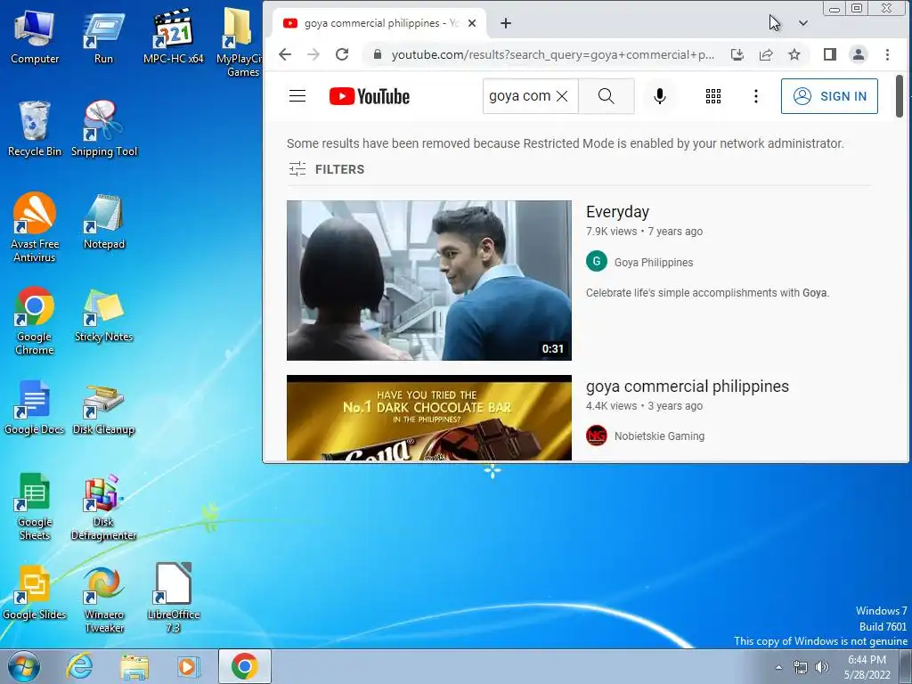Select the Disk Defragmenter shortcut

point(103,507)
